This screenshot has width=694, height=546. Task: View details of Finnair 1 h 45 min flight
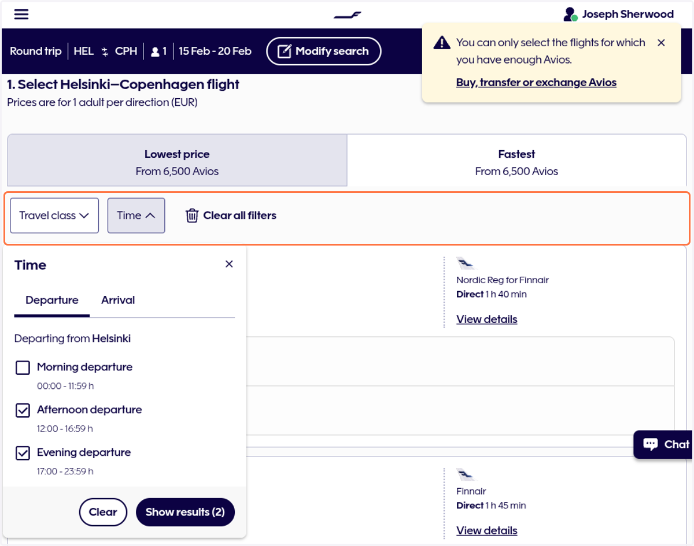point(486,531)
